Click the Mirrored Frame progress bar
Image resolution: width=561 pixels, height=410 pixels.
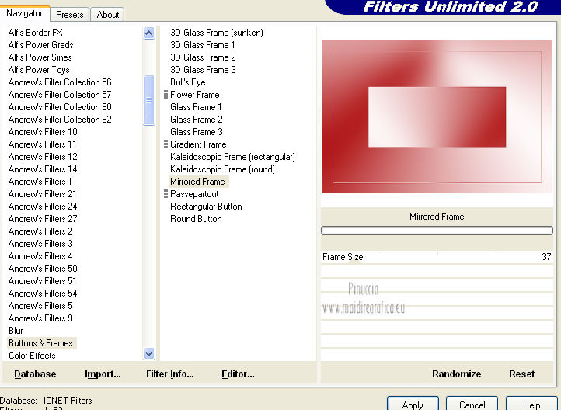[x=437, y=231]
